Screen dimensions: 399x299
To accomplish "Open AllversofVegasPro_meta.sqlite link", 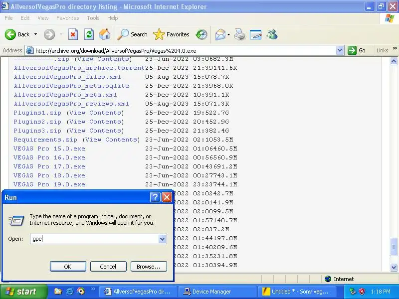I will [71, 86].
